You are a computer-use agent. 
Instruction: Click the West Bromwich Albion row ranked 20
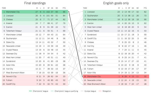[116, 84]
